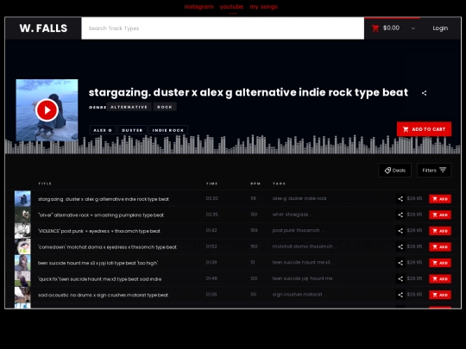466x349 pixels.
Task: Add stargazing track row to cart
Action: pos(440,199)
